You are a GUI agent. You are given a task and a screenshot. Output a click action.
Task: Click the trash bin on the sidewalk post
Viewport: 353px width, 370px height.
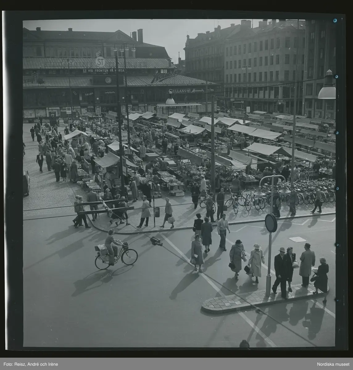[x=157, y=212]
